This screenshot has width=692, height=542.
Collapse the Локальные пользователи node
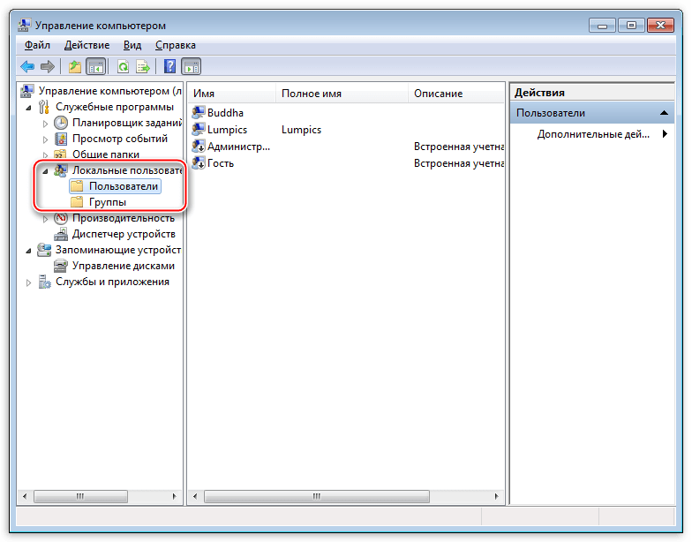pyautogui.click(x=45, y=171)
